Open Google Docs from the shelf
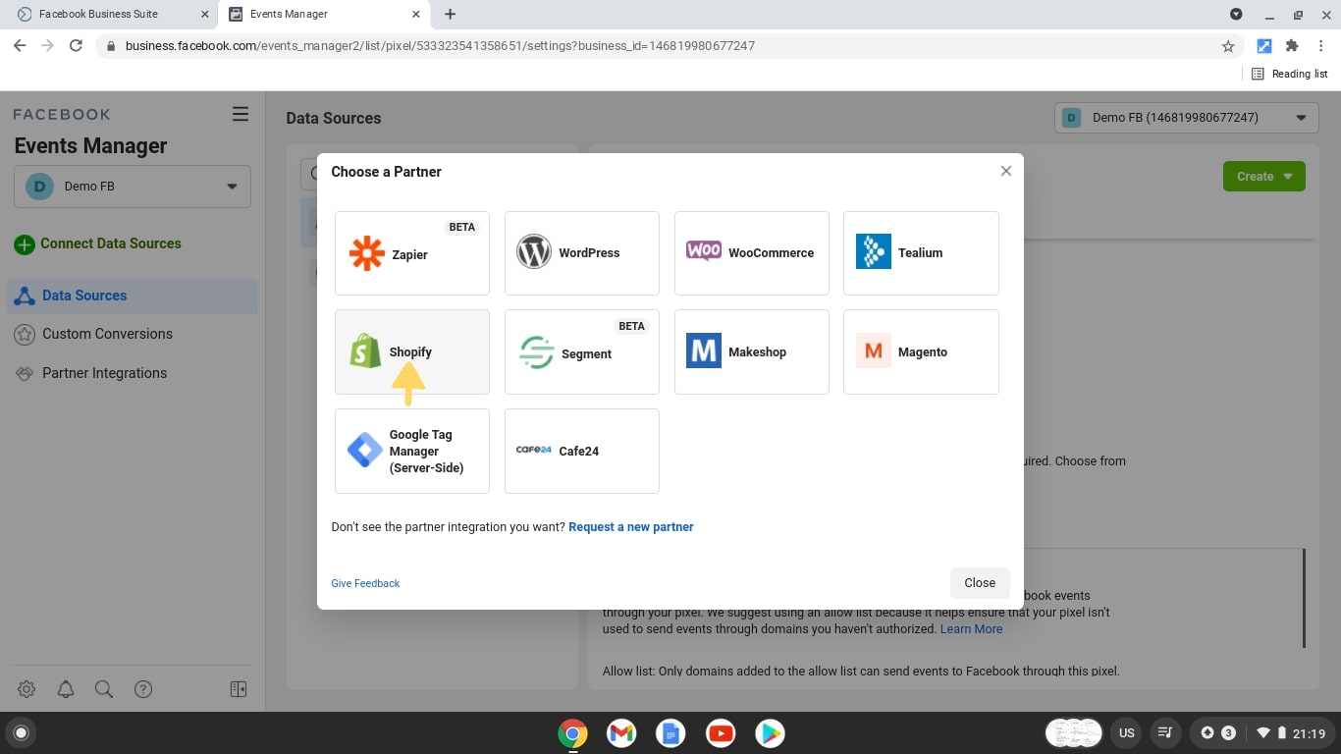Viewport: 1341px width, 754px height. coord(670,733)
